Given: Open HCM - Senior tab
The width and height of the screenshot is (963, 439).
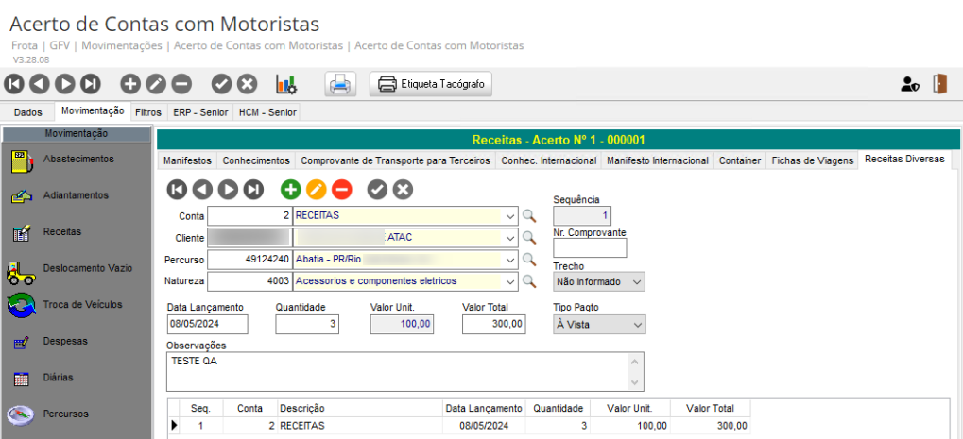Looking at the screenshot, I should tap(267, 112).
